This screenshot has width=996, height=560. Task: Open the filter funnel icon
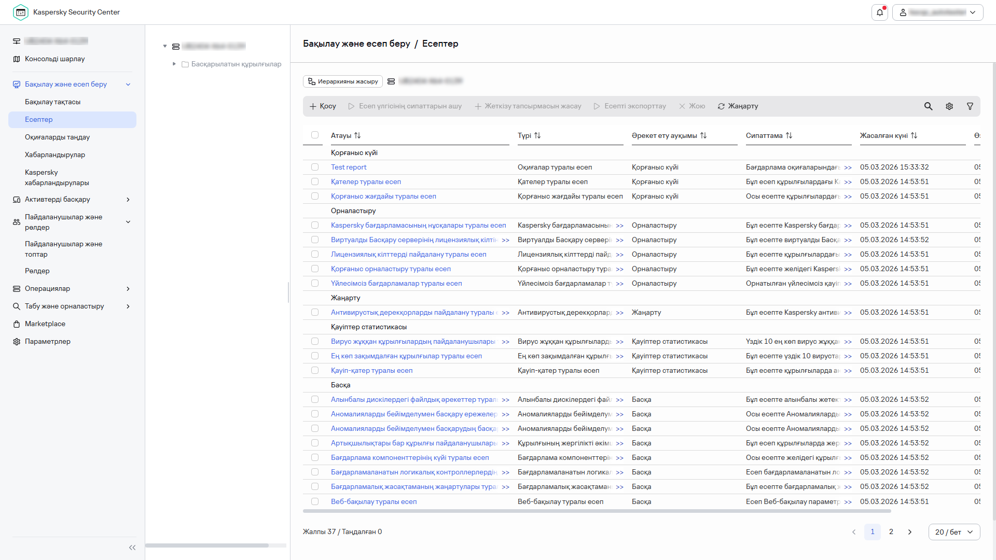coord(970,106)
